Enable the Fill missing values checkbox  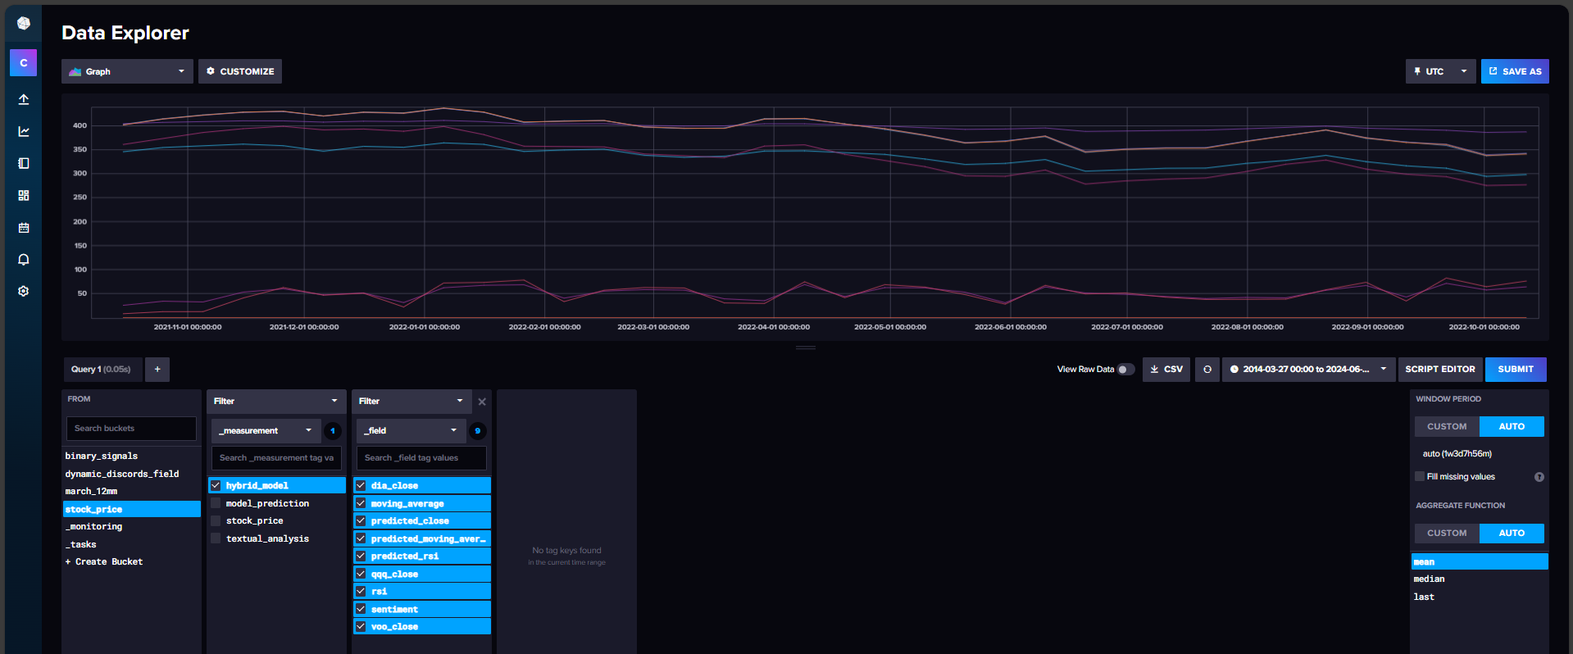click(1420, 476)
